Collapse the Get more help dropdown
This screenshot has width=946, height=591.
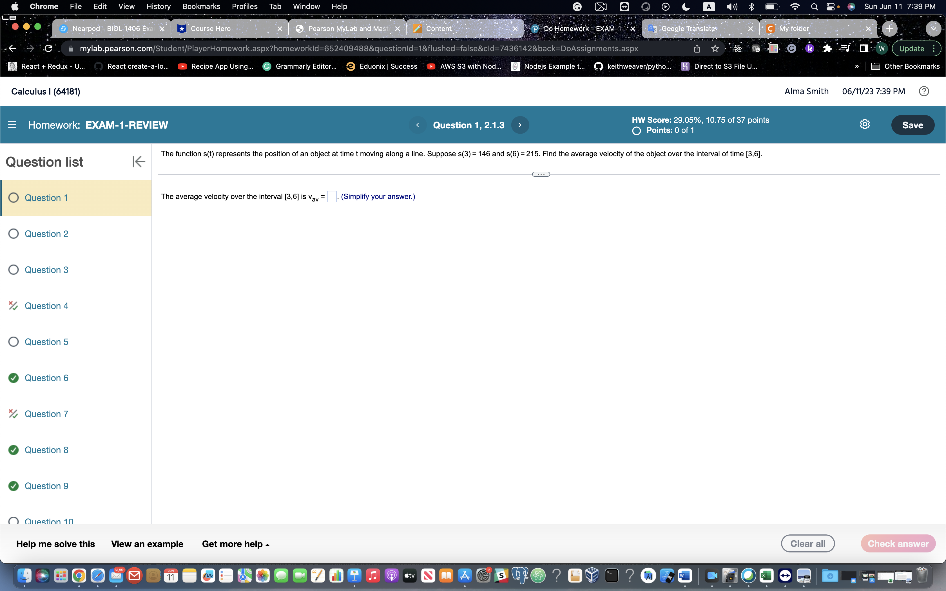pyautogui.click(x=268, y=544)
